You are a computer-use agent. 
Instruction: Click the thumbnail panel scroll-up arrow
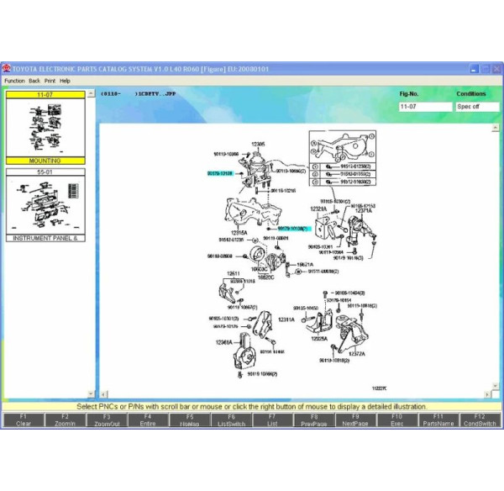[92, 94]
